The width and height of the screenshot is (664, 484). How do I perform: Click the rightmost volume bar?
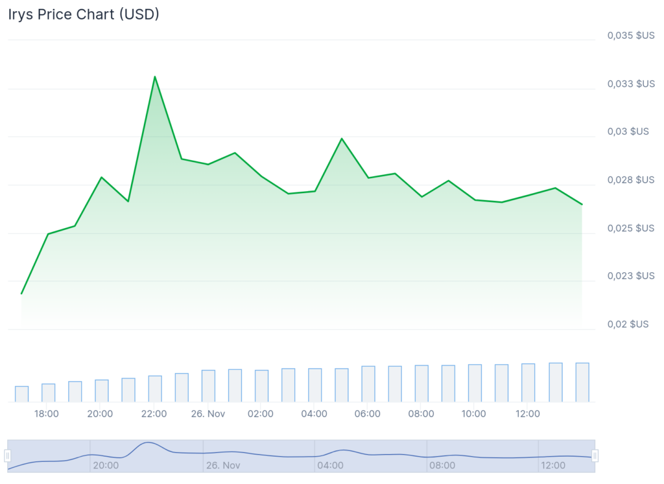(x=582, y=382)
